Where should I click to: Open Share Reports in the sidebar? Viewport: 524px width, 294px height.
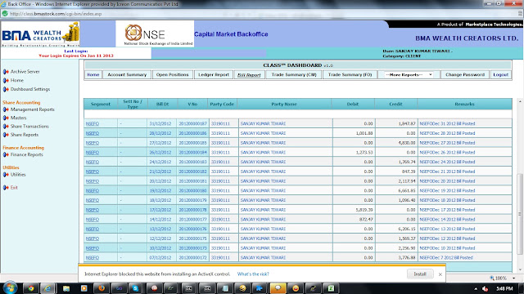pyautogui.click(x=25, y=135)
